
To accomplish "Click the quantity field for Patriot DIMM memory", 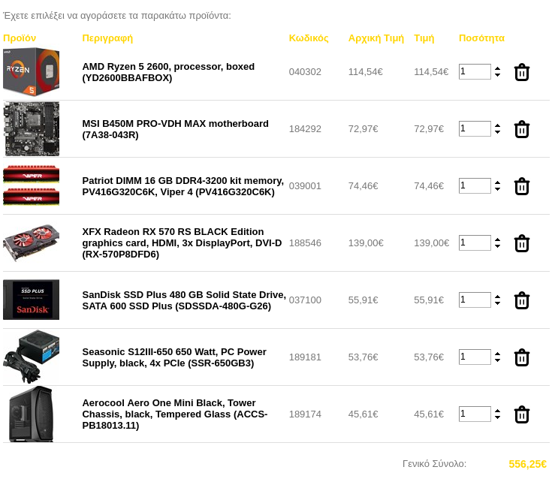I will pyautogui.click(x=475, y=185).
